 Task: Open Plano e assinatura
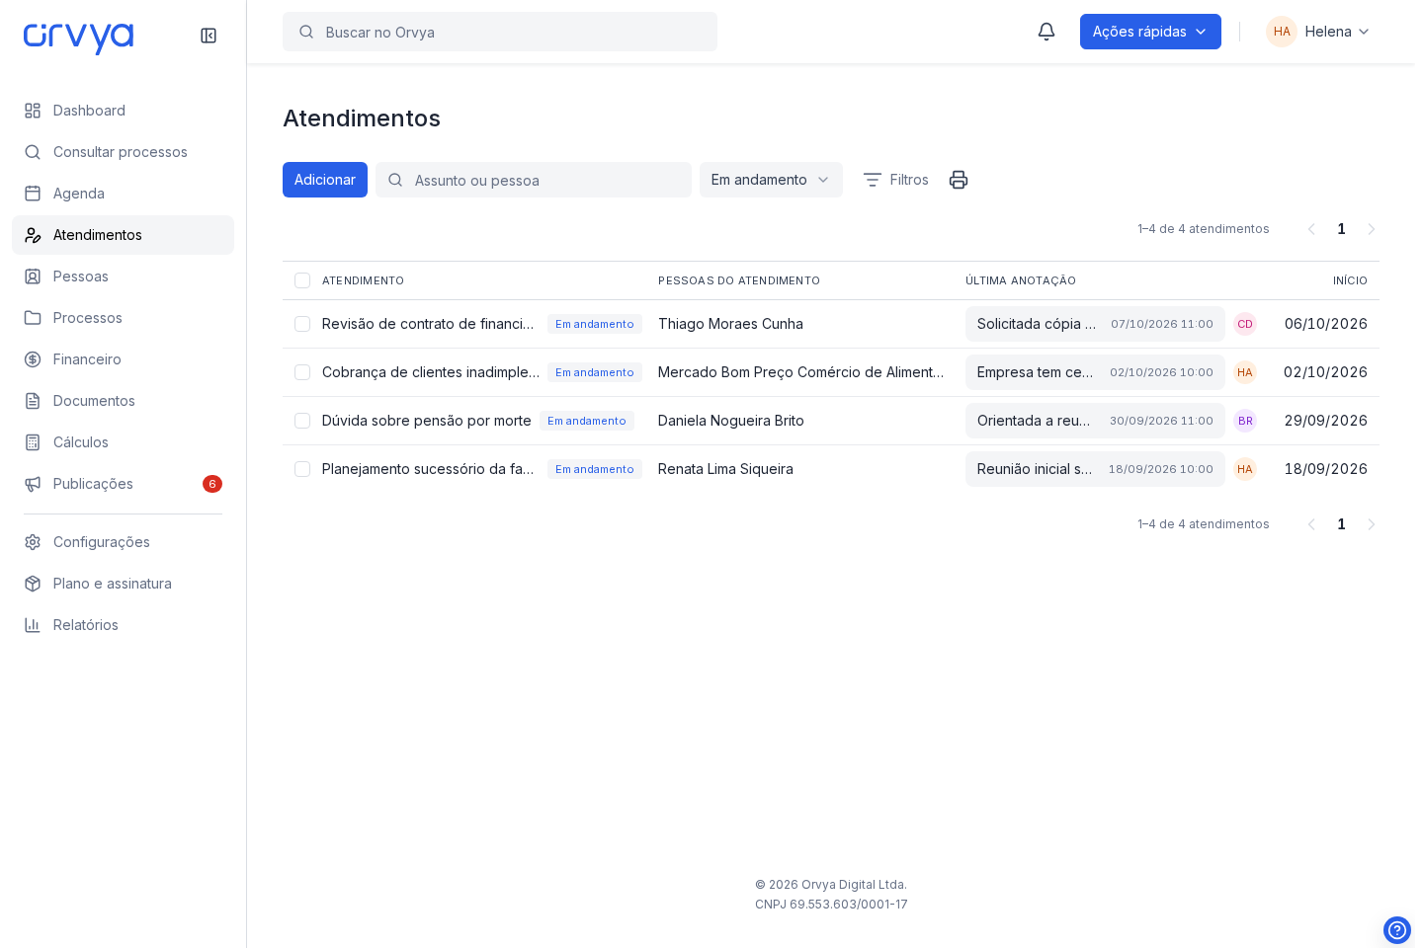pos(123,584)
